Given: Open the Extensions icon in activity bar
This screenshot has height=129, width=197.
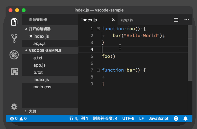Looking at the screenshot, I should [x=14, y=71].
